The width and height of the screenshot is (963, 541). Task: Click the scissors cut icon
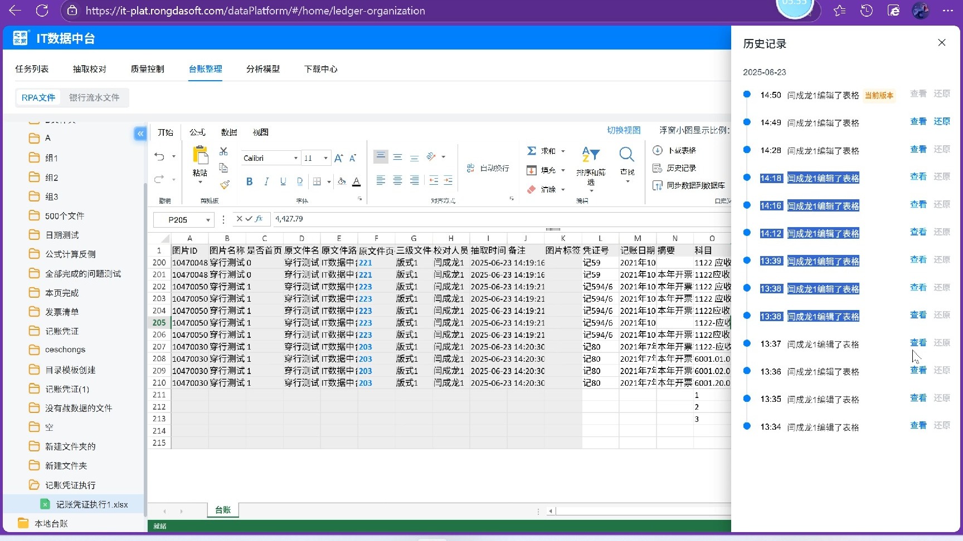tap(223, 151)
